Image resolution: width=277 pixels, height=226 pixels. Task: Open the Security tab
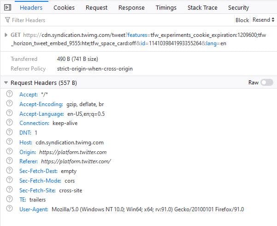click(x=238, y=7)
